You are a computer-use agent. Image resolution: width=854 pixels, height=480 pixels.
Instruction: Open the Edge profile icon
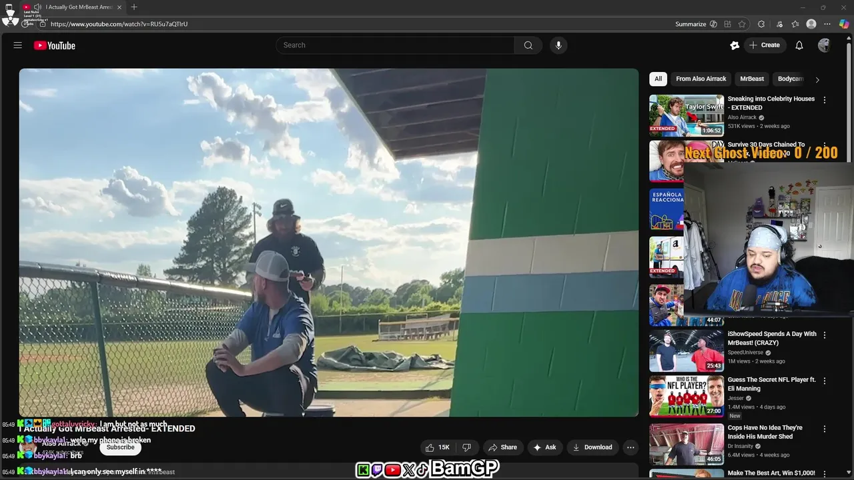pos(811,24)
